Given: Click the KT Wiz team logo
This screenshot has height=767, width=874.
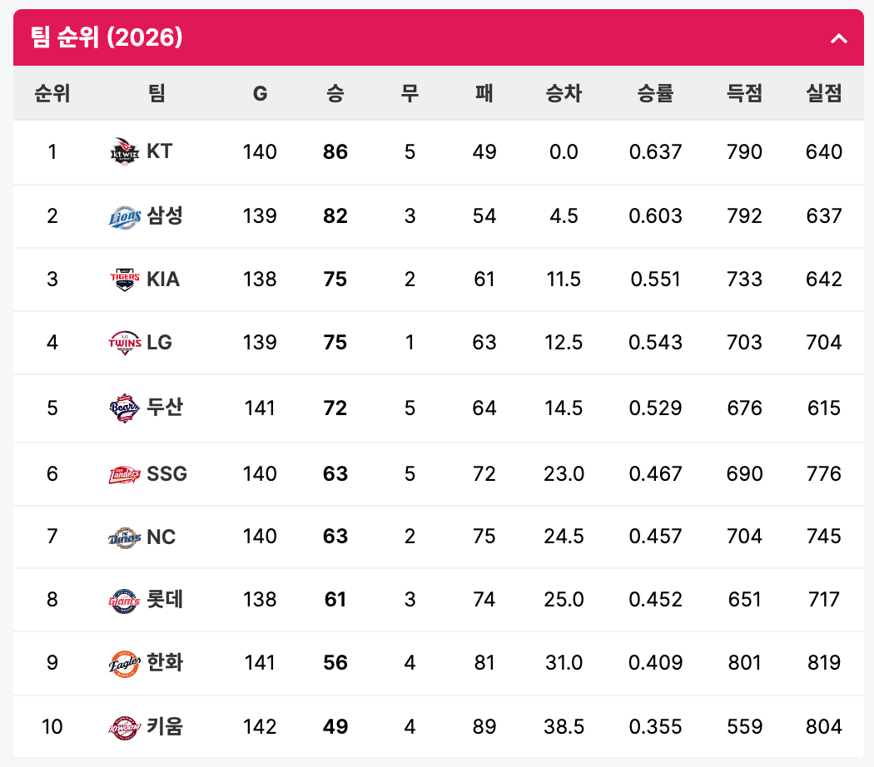Looking at the screenshot, I should tap(124, 151).
